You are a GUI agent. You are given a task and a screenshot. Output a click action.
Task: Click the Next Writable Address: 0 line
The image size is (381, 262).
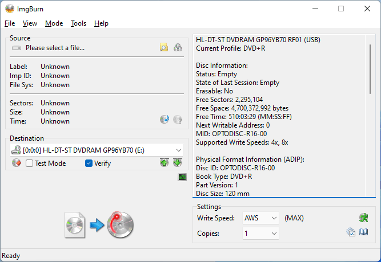click(x=233, y=125)
